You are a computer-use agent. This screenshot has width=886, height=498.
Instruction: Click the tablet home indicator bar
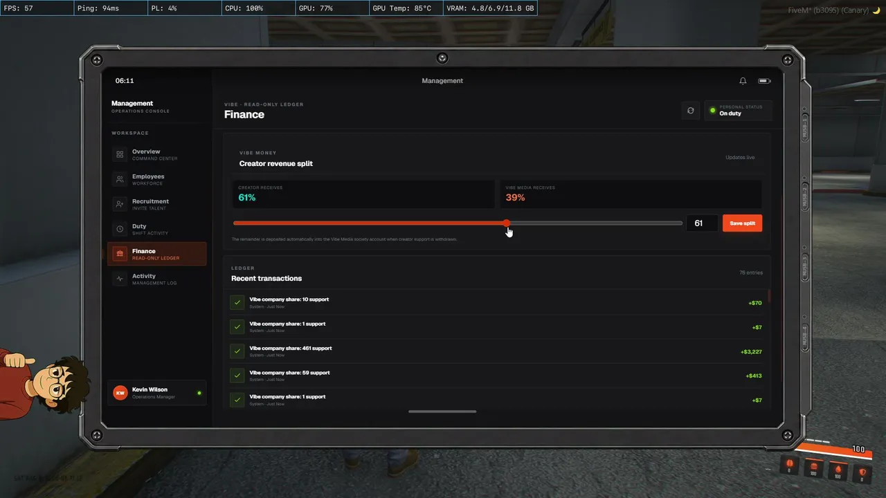point(442,412)
